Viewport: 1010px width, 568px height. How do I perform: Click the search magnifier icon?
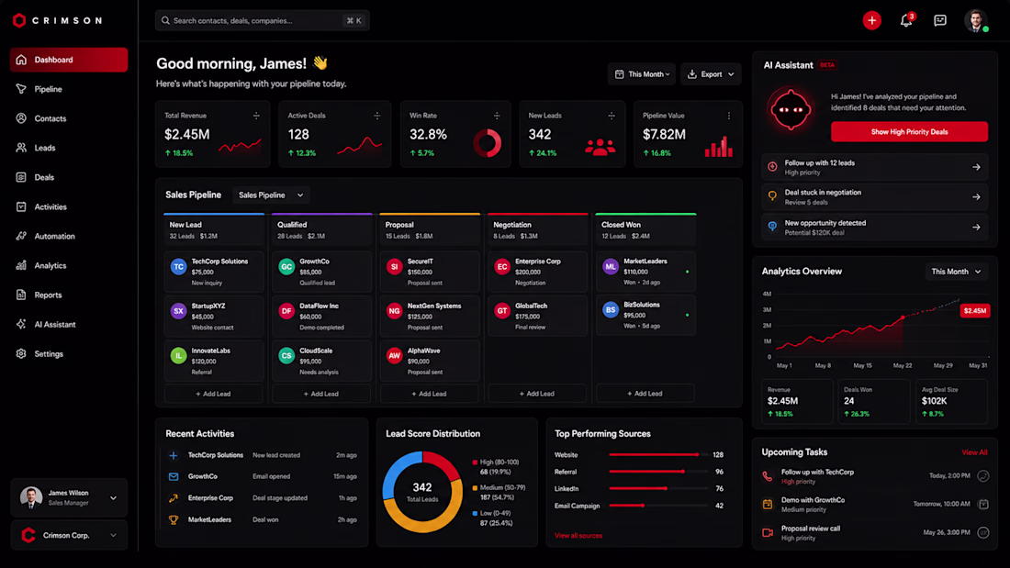pyautogui.click(x=165, y=20)
